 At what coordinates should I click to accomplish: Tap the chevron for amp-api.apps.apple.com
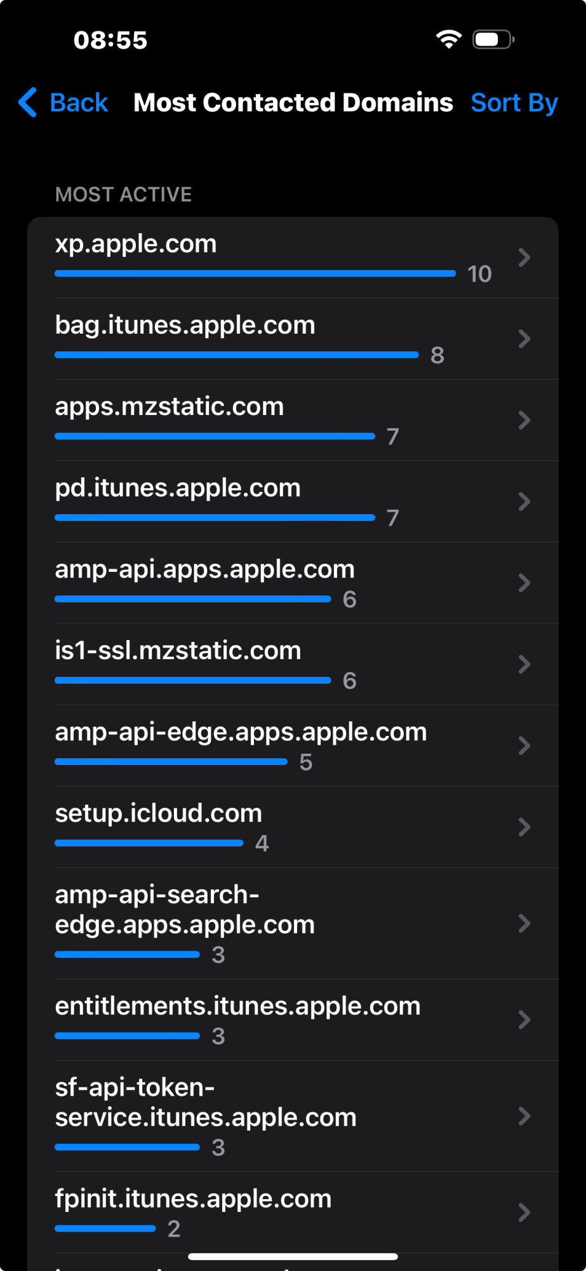click(524, 583)
